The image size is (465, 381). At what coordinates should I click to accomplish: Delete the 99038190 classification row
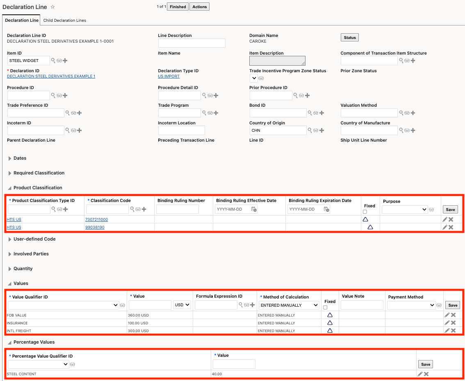pyautogui.click(x=451, y=227)
